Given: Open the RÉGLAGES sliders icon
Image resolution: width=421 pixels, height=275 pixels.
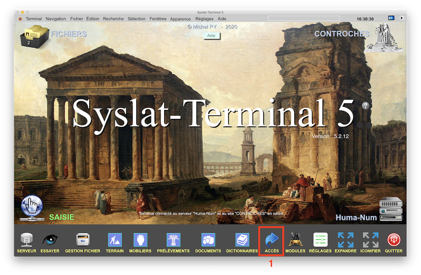Looking at the screenshot, I should coord(320,240).
